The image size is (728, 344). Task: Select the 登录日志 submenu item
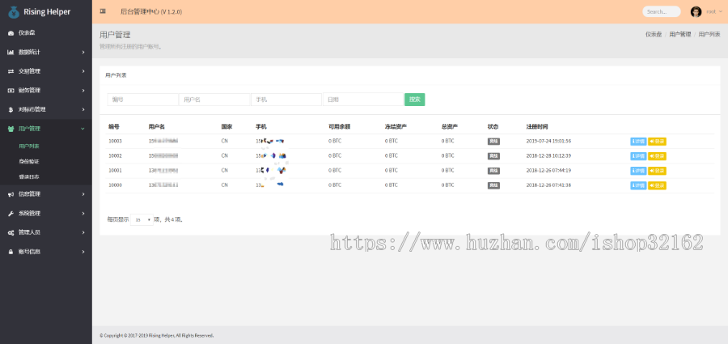click(29, 176)
